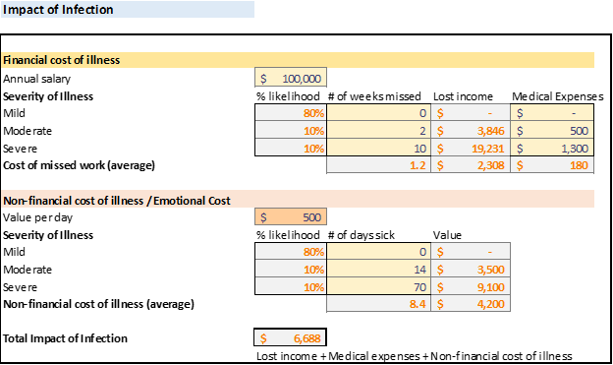
Task: Select the lost income cell 19,231
Action: 471,148
